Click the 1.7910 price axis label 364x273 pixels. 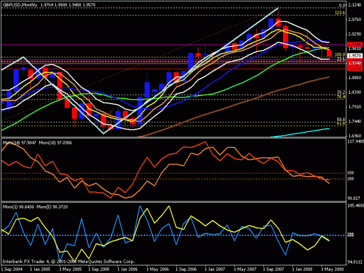(355, 107)
